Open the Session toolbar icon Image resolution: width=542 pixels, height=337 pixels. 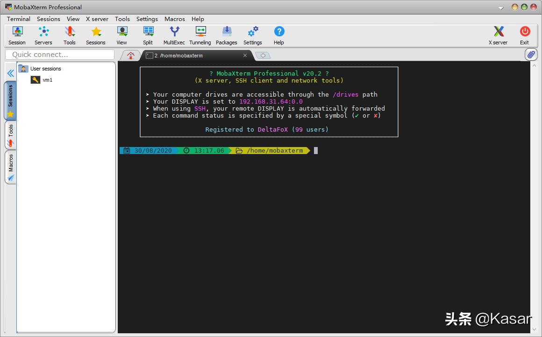click(x=17, y=35)
